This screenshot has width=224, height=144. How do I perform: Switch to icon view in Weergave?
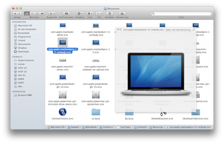tap(27, 13)
